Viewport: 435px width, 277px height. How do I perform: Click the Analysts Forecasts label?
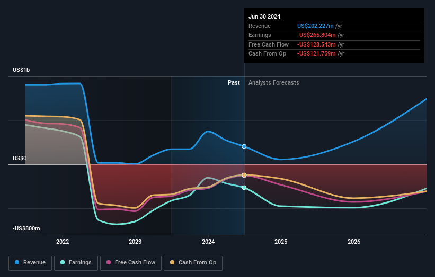point(274,83)
